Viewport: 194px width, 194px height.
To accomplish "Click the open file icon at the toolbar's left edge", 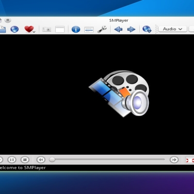I will point(2,30).
